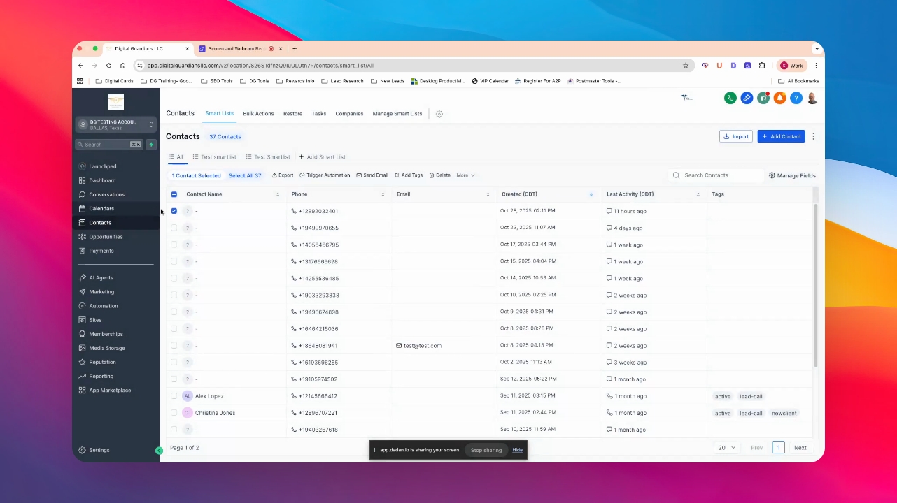The height and width of the screenshot is (503, 897).
Task: Click the user avatar in the header
Action: [x=812, y=98]
